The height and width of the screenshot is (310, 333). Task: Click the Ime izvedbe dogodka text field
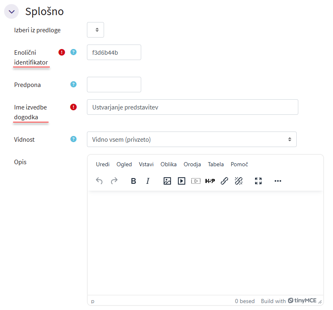[192, 107]
